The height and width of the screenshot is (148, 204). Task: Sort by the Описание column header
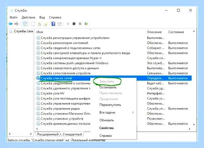(x=154, y=32)
